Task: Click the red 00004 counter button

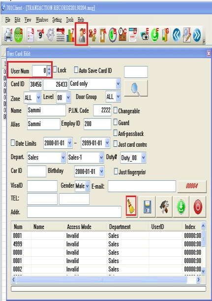Action: click(192, 186)
